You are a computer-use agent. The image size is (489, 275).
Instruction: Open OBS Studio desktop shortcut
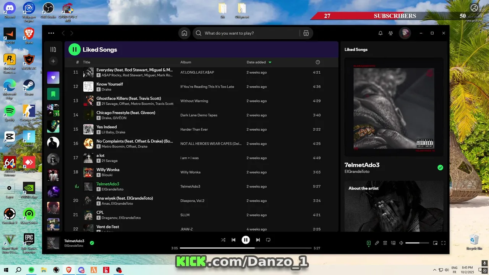[x=48, y=10]
